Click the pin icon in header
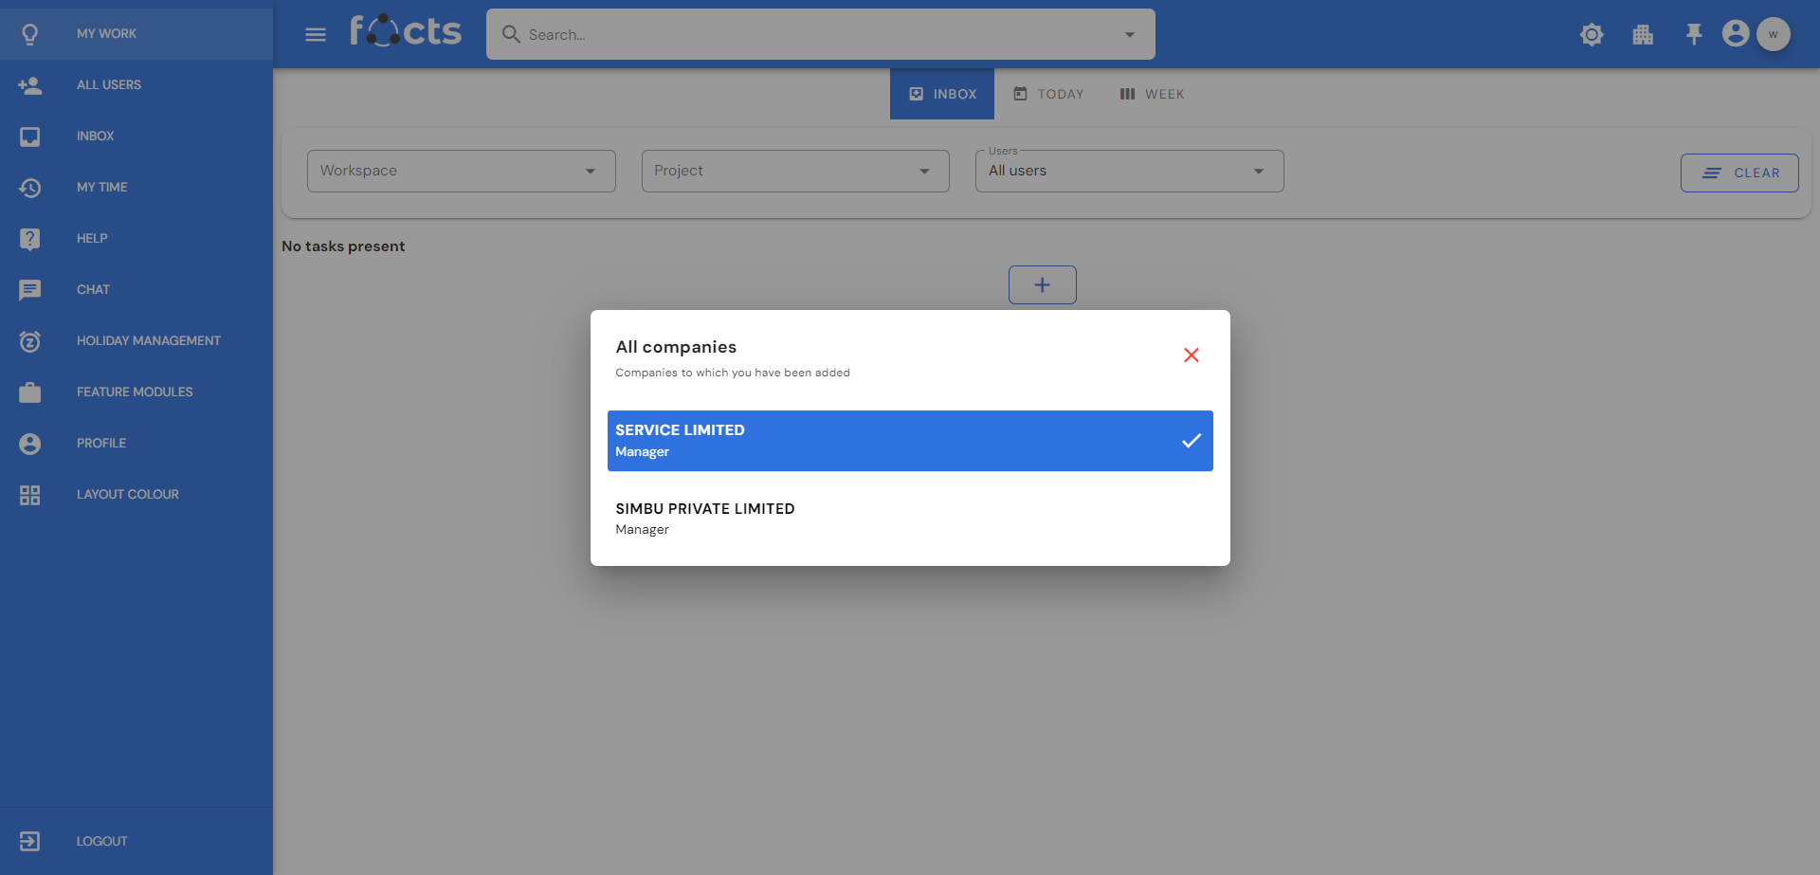 1694,35
